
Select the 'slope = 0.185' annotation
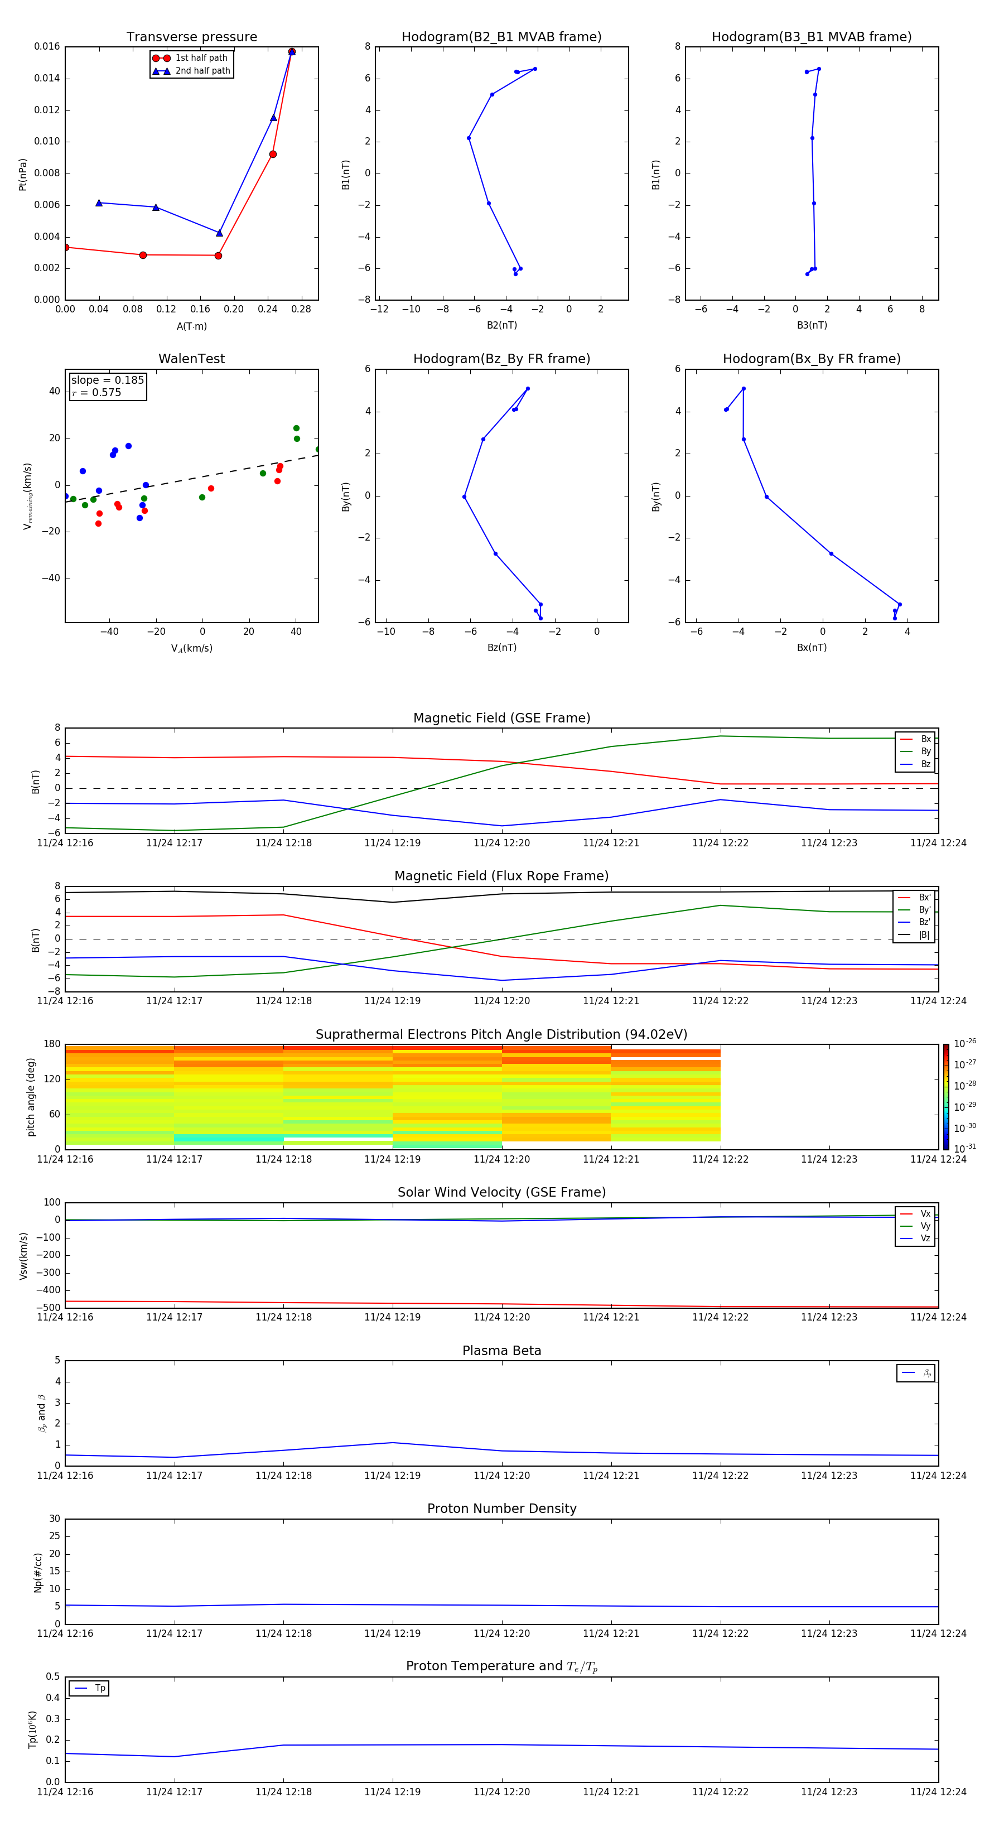pos(107,380)
